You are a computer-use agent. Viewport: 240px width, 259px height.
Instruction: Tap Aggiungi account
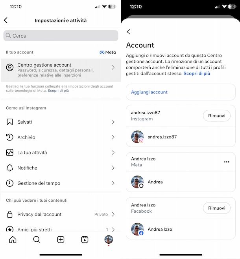(181, 92)
